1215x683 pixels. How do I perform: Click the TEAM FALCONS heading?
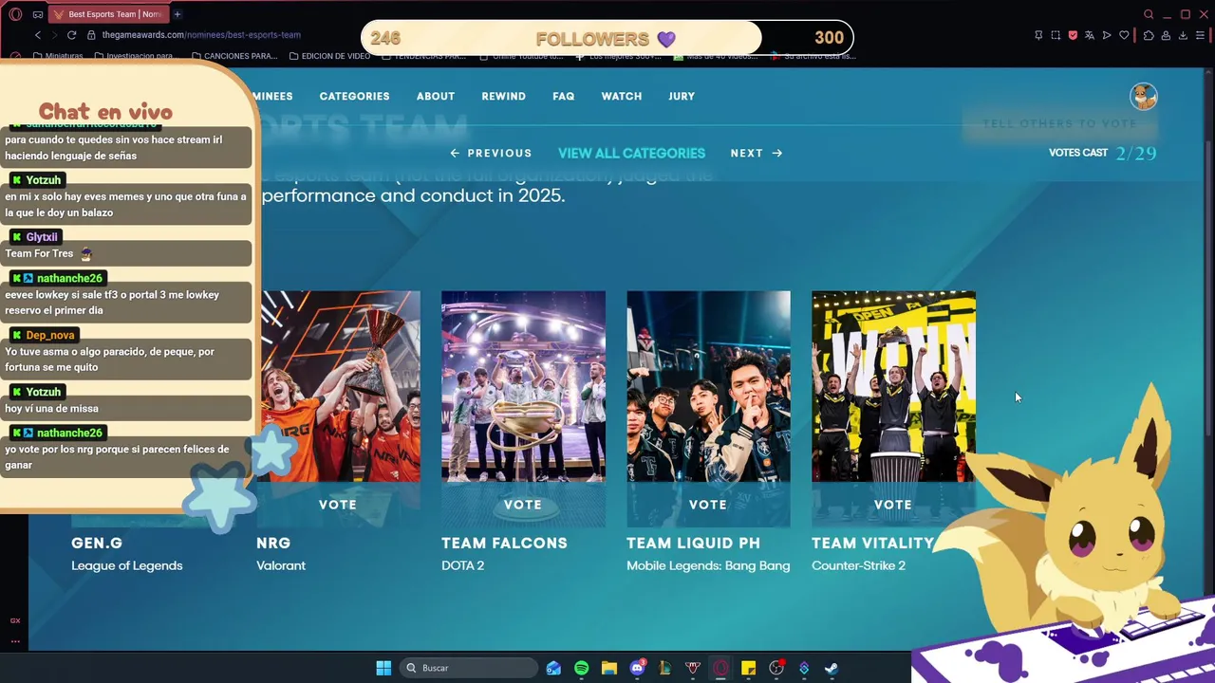(504, 544)
